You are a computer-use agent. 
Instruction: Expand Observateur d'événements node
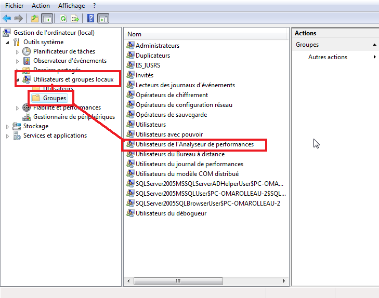pos(17,61)
